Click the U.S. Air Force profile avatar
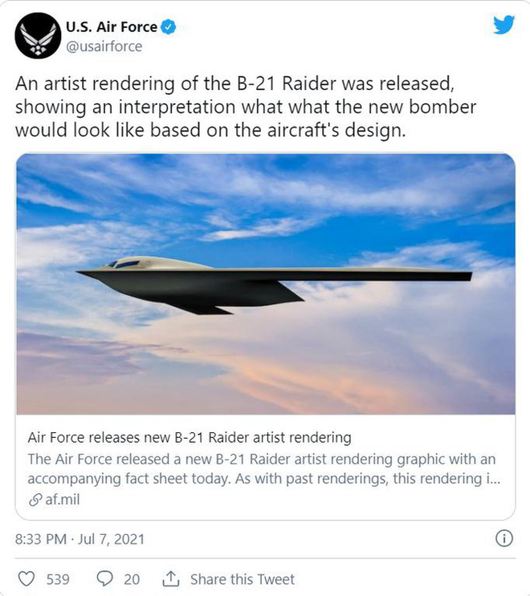Screen dimensions: 530x596 coord(38,35)
